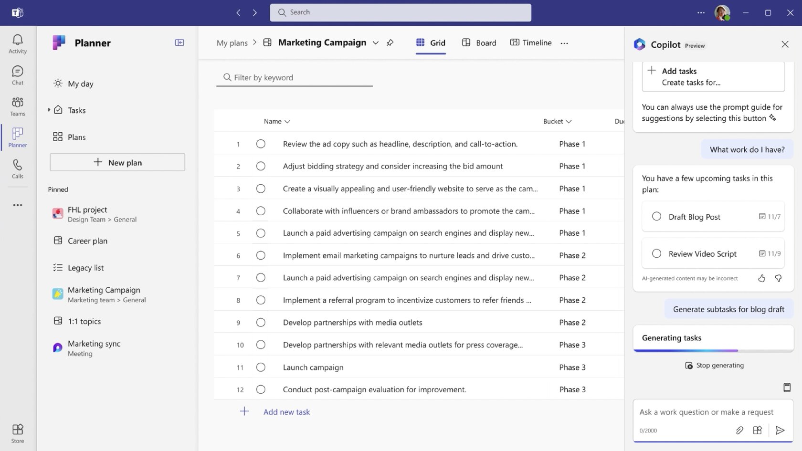The image size is (802, 451).
Task: Focus the Filter by keyword field
Action: pyautogui.click(x=295, y=78)
